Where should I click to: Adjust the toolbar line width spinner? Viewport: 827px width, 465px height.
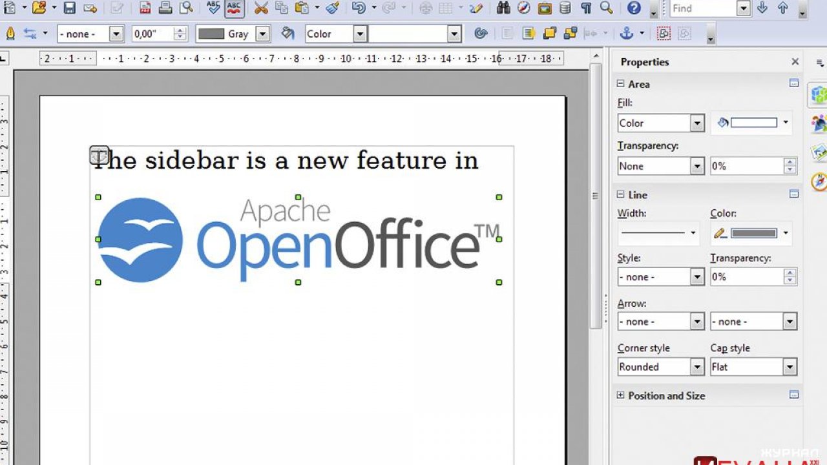coord(180,34)
